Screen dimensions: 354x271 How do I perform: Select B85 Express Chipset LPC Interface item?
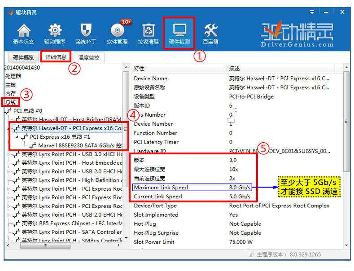[72, 223]
